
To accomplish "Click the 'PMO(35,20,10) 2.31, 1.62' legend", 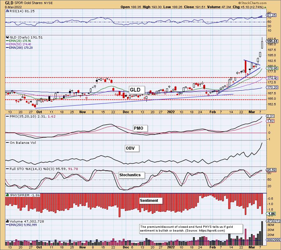I will point(32,116).
